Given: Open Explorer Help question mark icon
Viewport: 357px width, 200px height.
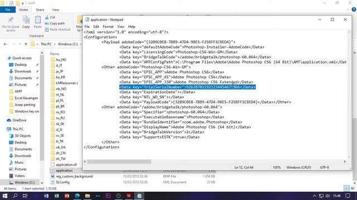Looking at the screenshot, I should click(354, 9).
